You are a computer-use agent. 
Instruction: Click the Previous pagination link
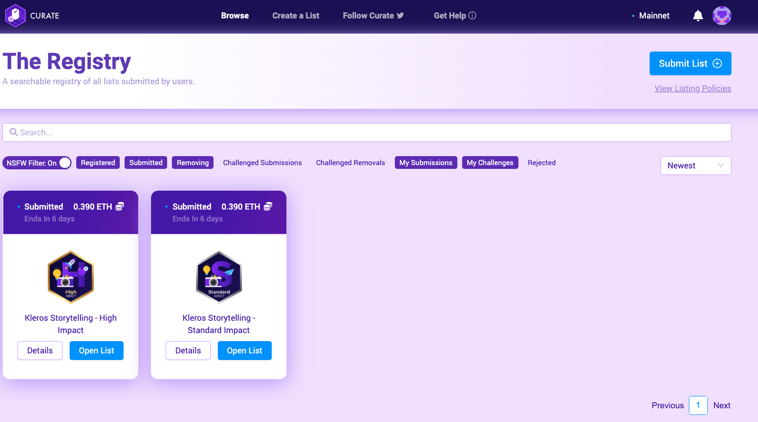(668, 405)
